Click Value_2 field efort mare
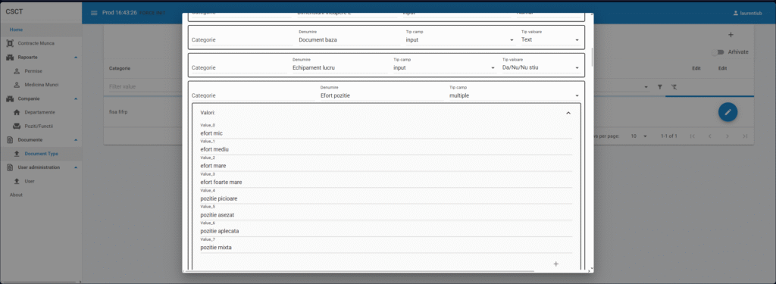Image resolution: width=776 pixels, height=284 pixels. 386,166
